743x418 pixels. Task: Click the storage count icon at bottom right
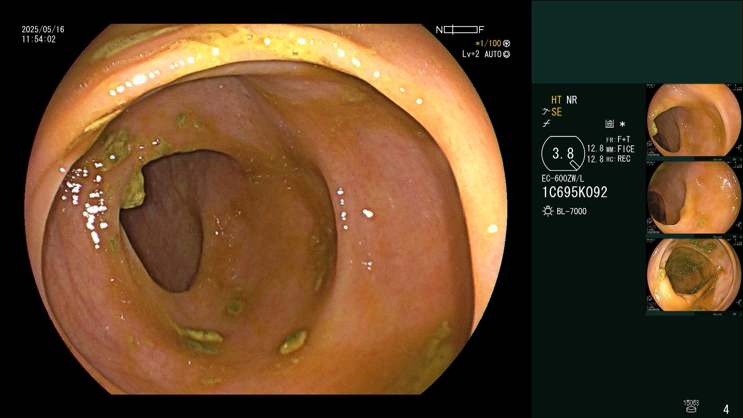pyautogui.click(x=691, y=406)
